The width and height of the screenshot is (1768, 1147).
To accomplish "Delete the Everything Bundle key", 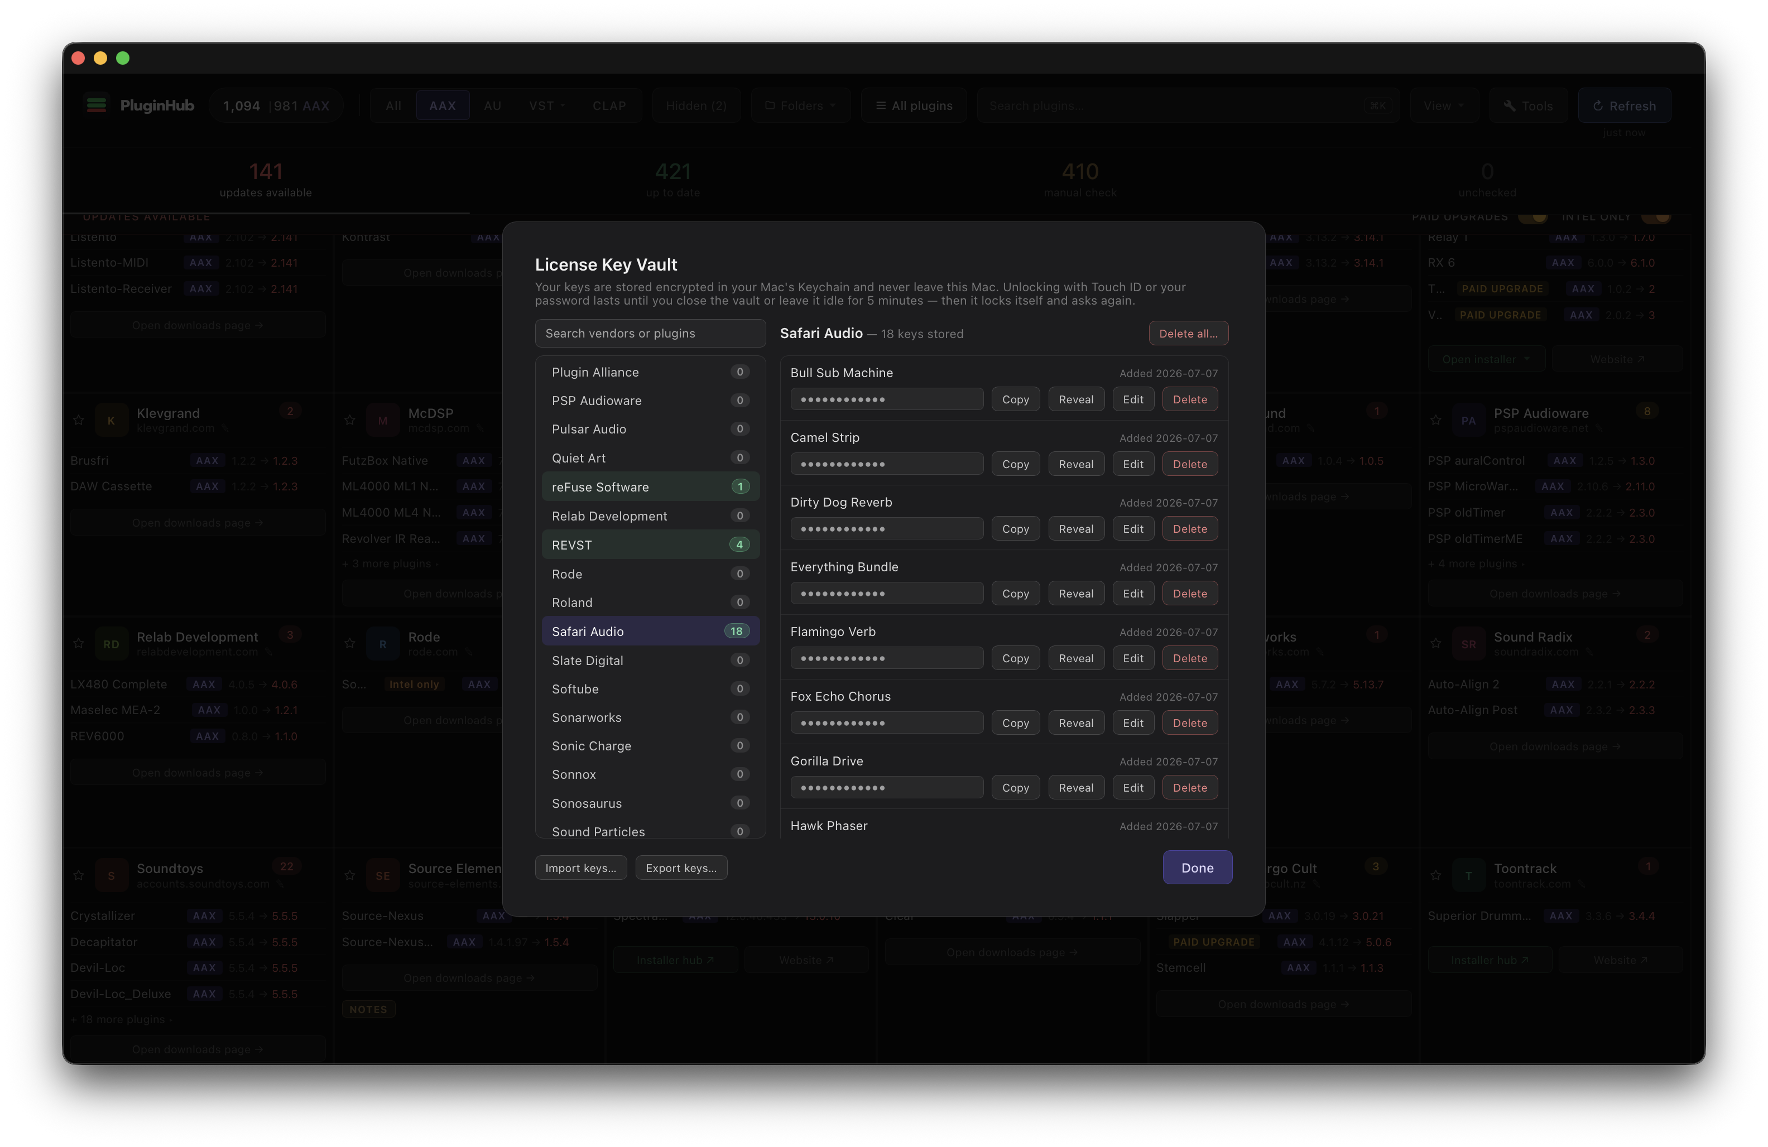I will tap(1189, 593).
